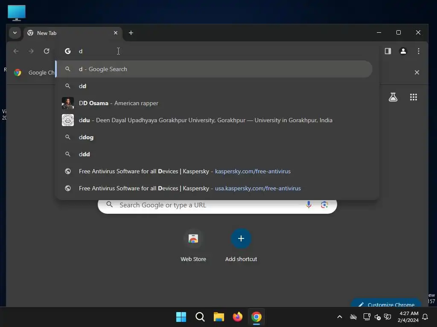Click the Google G icon in address bar
This screenshot has height=327, width=437.
[68, 51]
